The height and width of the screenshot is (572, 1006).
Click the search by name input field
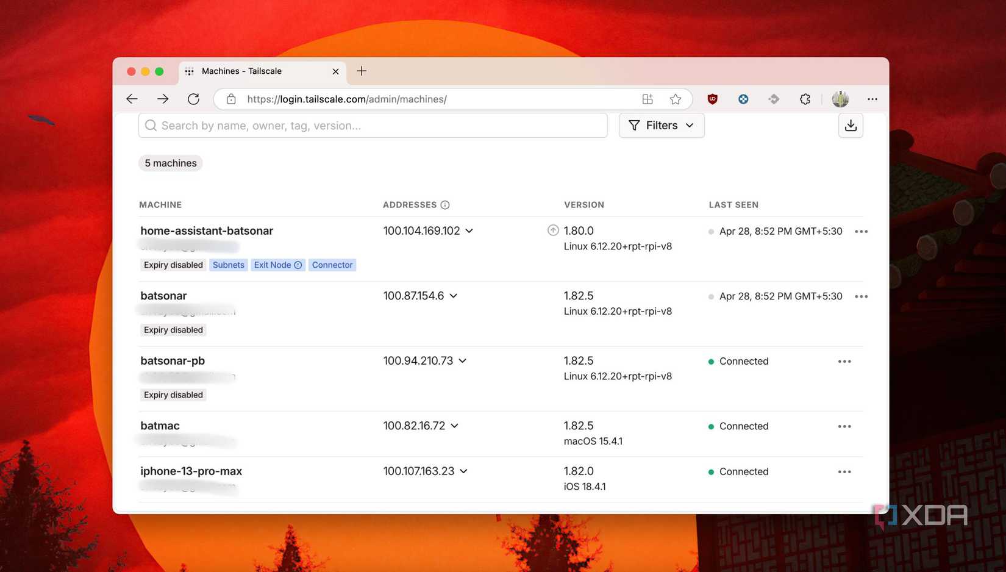[x=373, y=125]
